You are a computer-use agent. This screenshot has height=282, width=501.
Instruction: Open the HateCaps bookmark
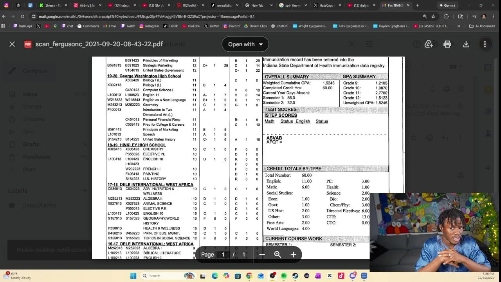pos(23,26)
